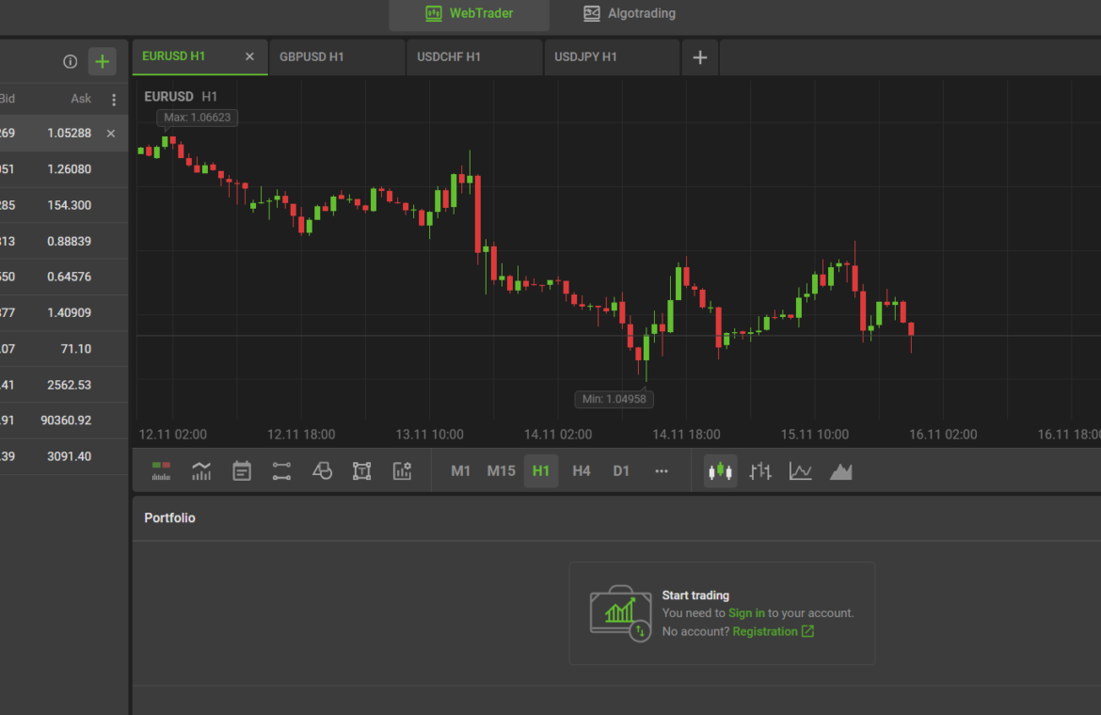Select the row with ask 1.26080
The image size is (1101, 715).
(64, 169)
